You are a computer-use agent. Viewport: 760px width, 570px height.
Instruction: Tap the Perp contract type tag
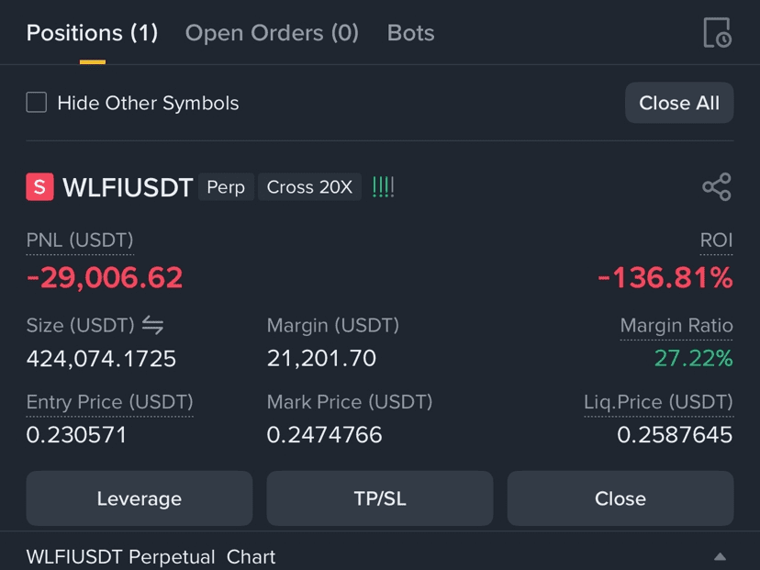[x=226, y=187]
